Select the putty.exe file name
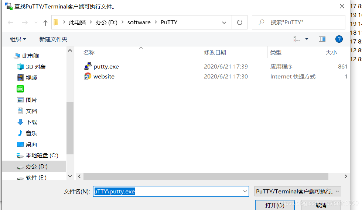This screenshot has width=362, height=210. [106, 67]
